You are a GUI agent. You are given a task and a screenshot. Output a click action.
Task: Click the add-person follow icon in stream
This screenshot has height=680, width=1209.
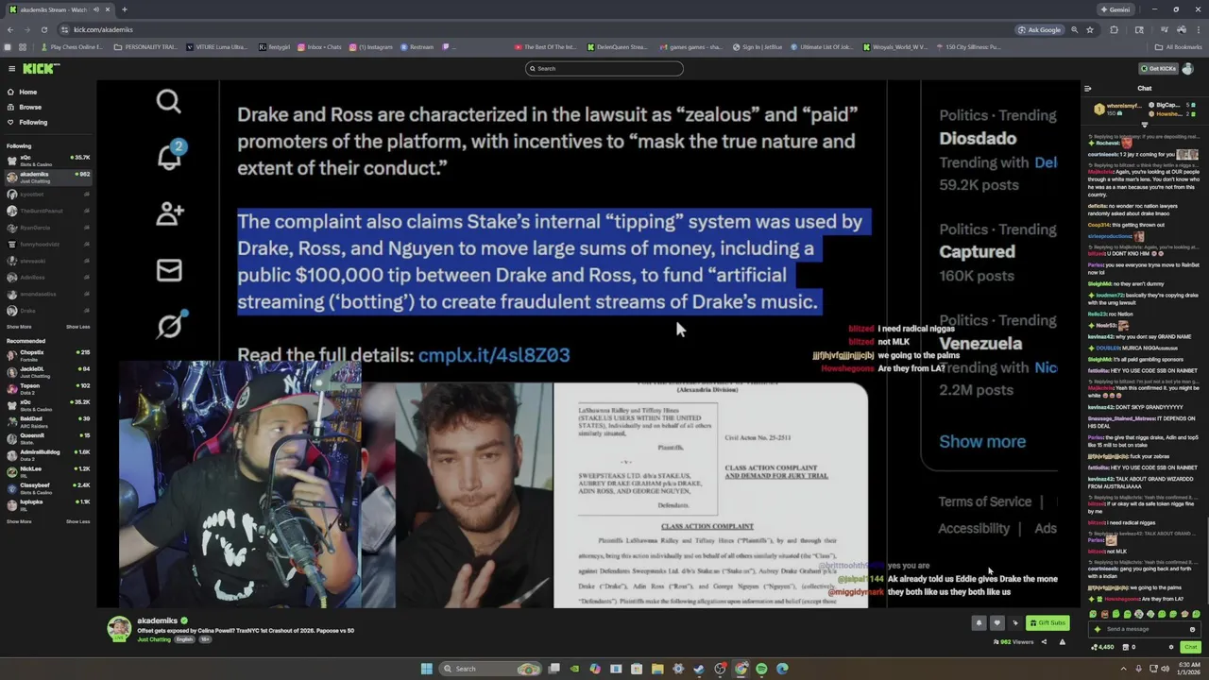(x=169, y=213)
